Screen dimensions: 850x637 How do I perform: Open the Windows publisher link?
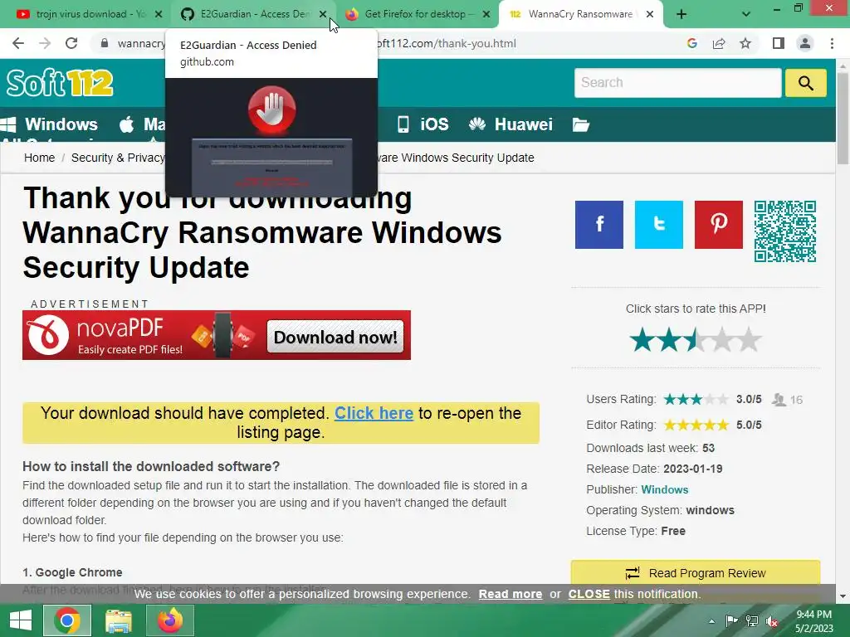click(664, 489)
